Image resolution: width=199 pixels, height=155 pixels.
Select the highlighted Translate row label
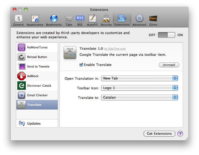click(x=34, y=105)
